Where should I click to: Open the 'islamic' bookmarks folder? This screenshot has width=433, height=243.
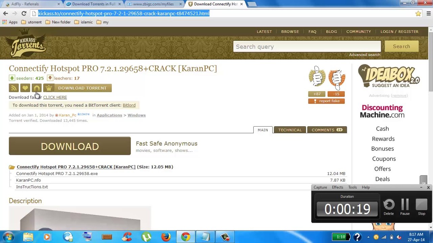point(83,22)
